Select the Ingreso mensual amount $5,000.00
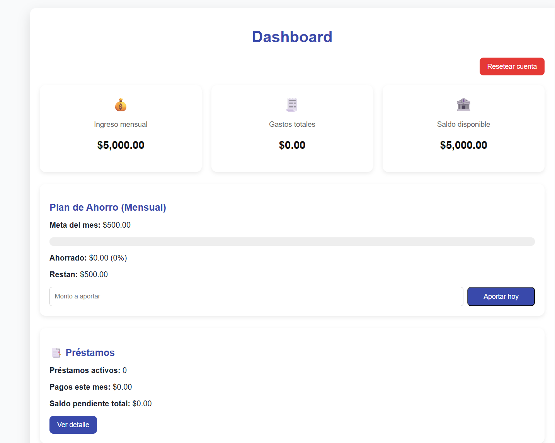 (121, 145)
